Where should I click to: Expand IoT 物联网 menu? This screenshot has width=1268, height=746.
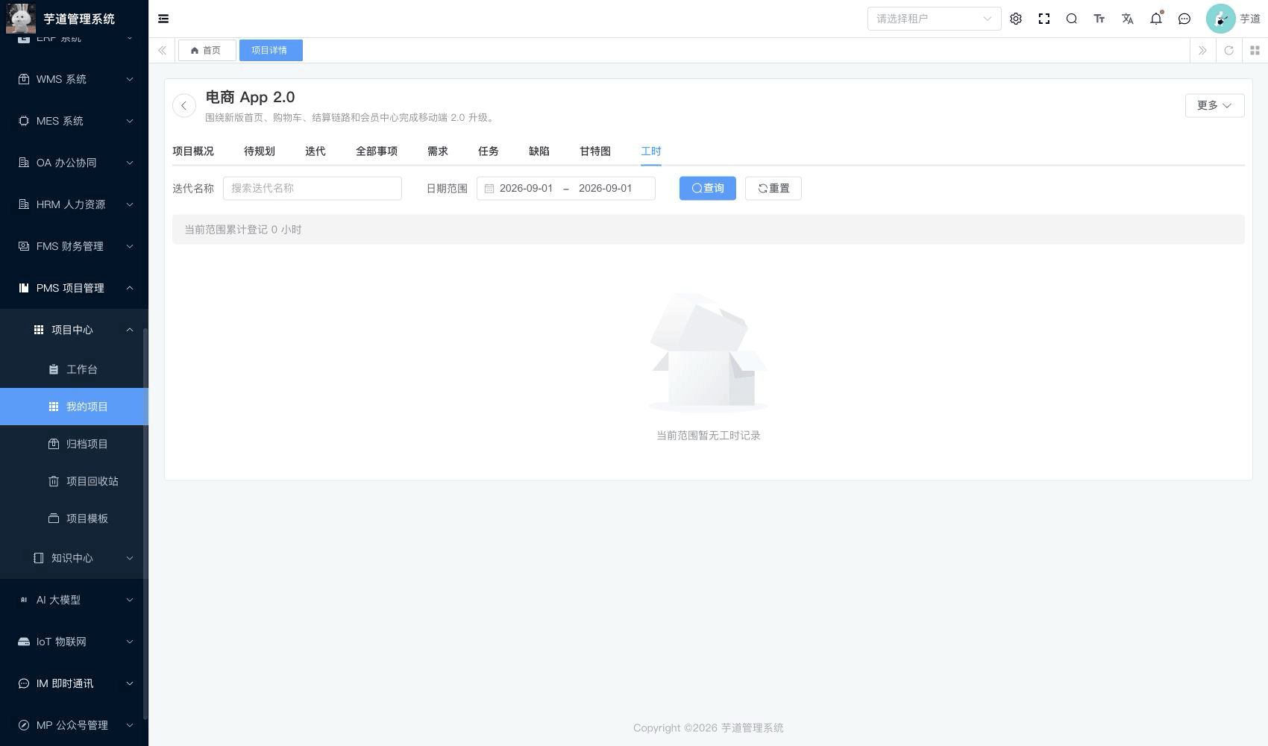[74, 642]
